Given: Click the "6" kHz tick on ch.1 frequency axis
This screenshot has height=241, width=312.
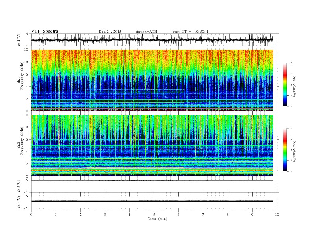Looking at the screenshot, I should (x=27, y=74).
